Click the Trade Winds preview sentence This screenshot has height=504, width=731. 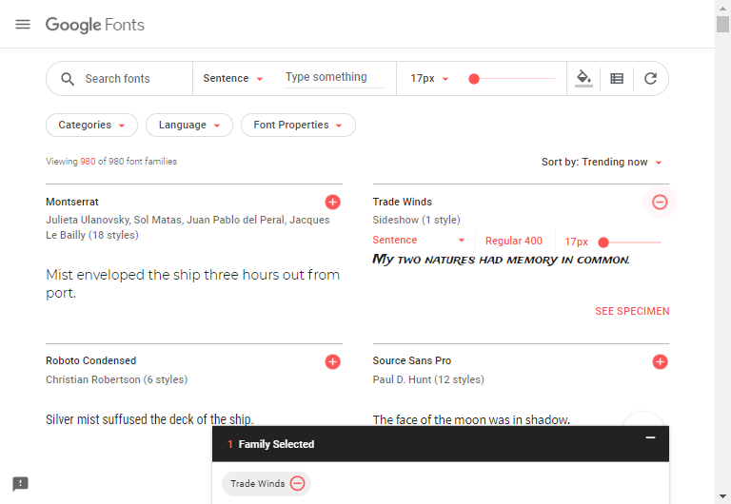coord(502,260)
